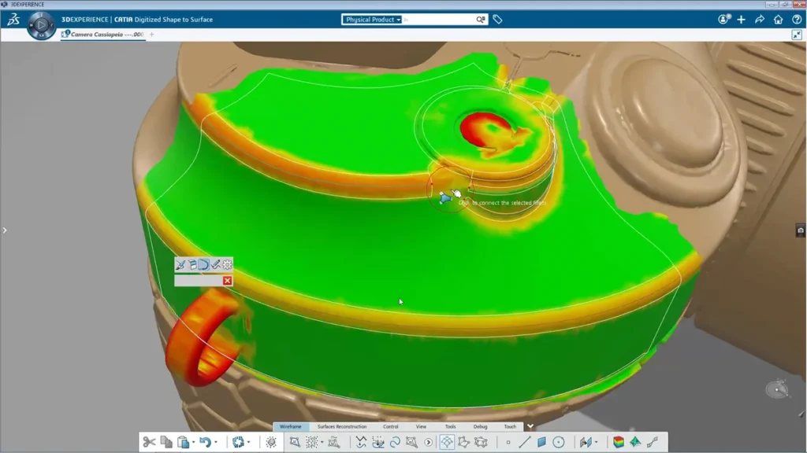Image resolution: width=807 pixels, height=453 pixels.
Task: Expand more commands with circled arrow
Action: pos(428,442)
